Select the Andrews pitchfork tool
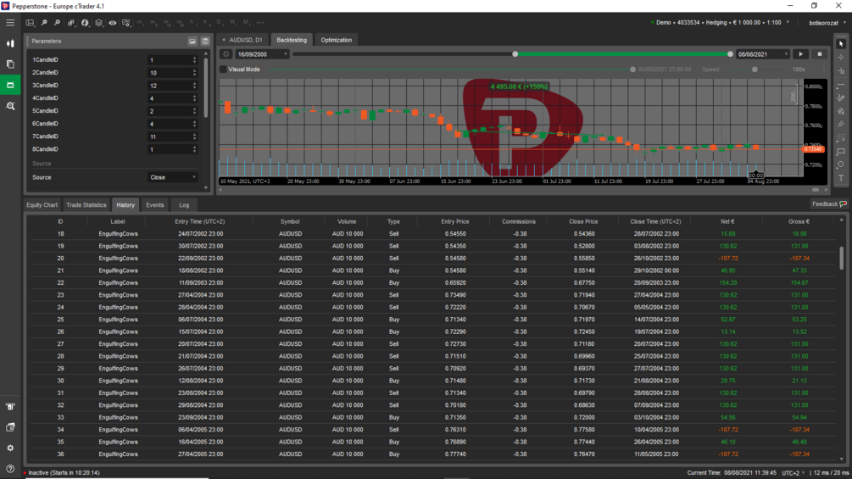 click(x=841, y=125)
